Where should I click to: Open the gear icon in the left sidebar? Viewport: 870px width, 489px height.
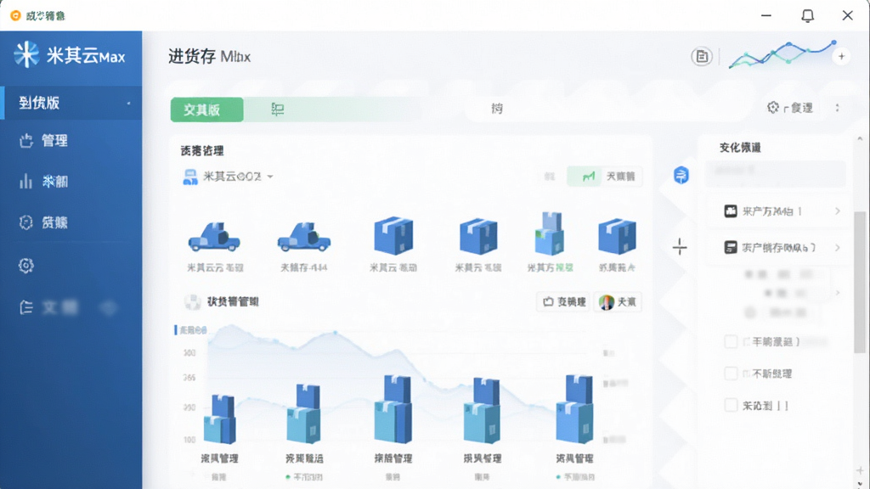pyautogui.click(x=25, y=266)
